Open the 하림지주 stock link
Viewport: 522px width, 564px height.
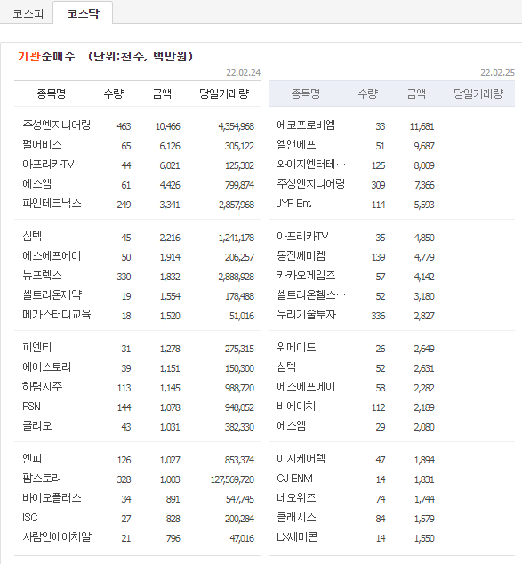[x=43, y=387]
